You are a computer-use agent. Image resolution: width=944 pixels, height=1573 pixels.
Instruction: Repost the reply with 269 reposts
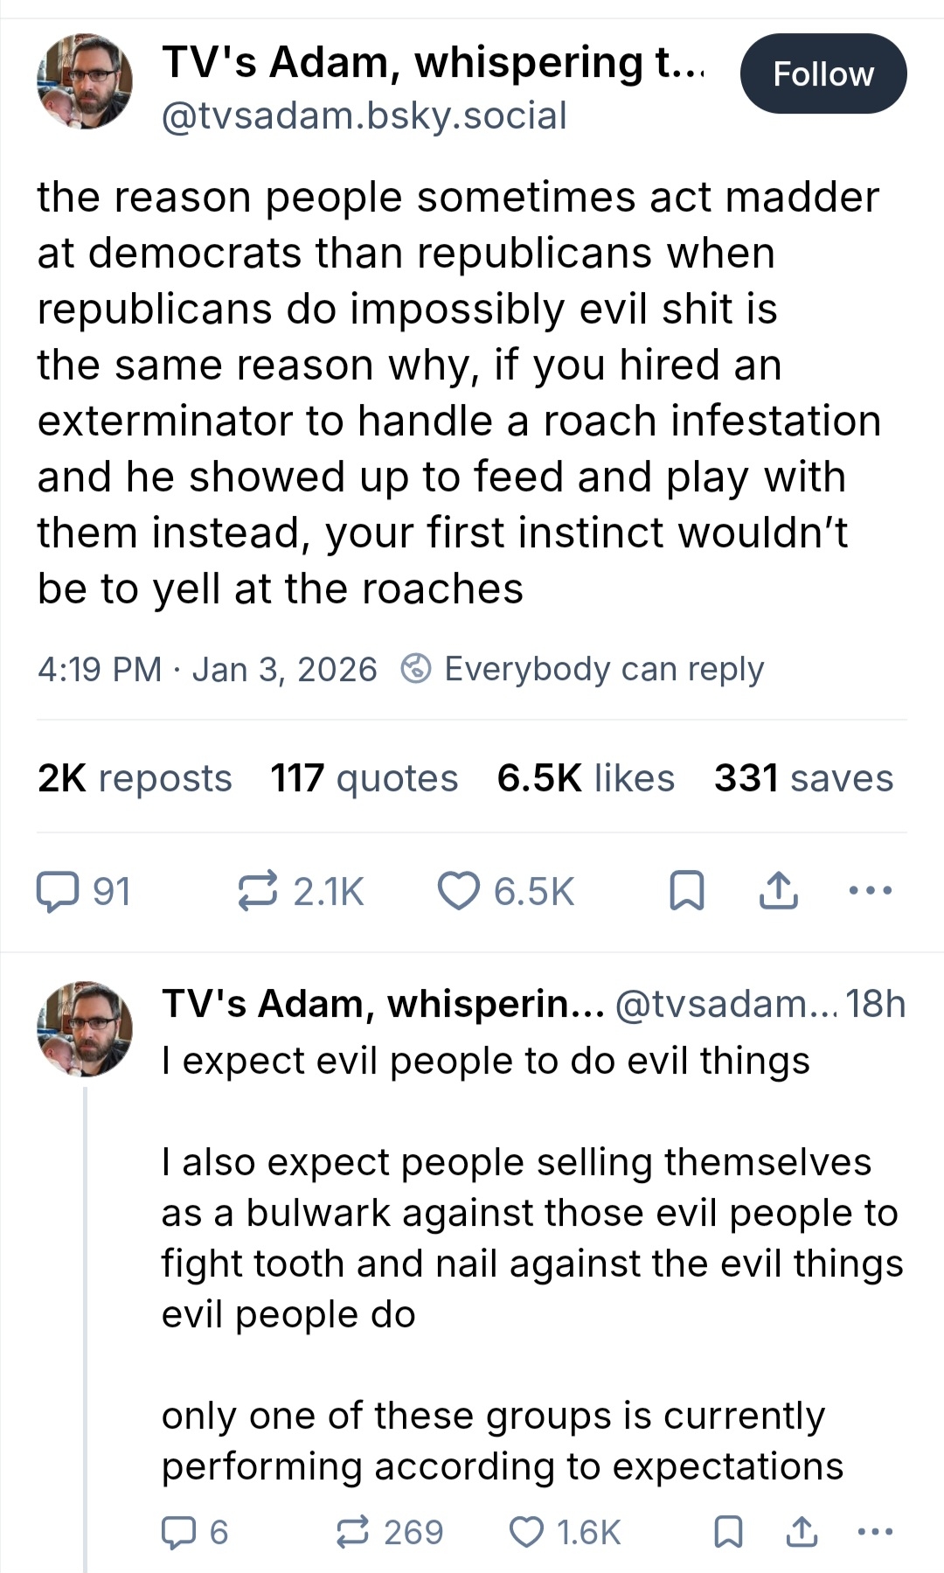(353, 1532)
